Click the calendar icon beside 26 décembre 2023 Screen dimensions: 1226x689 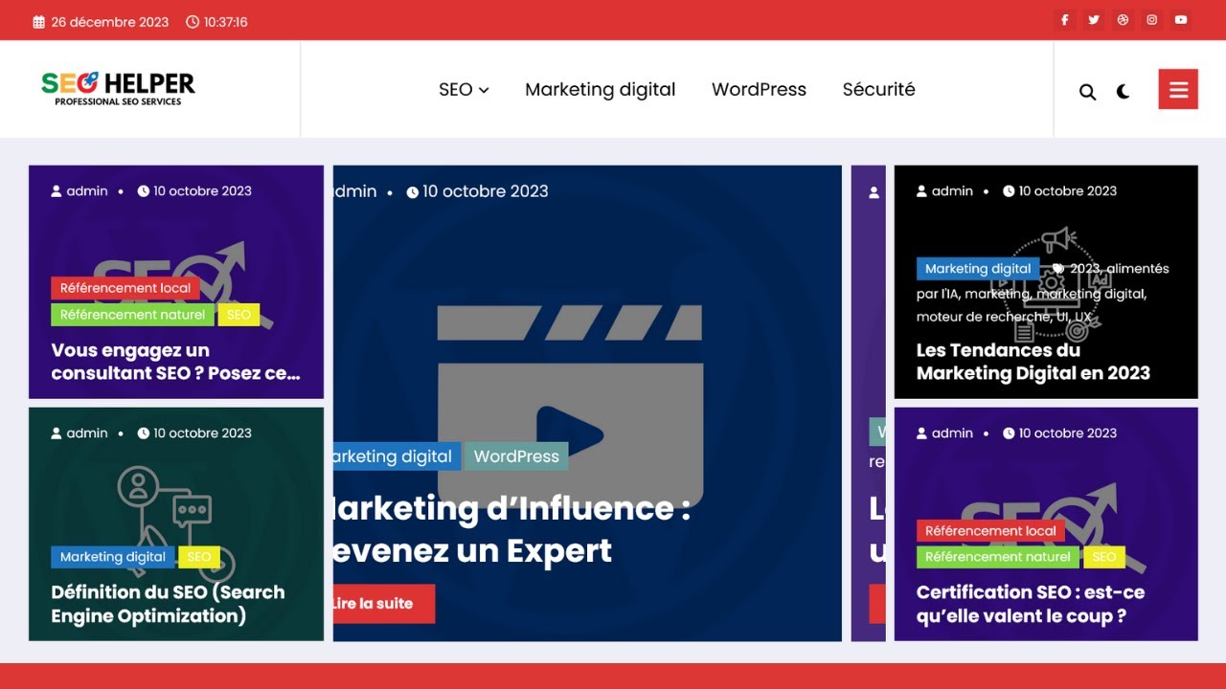point(39,22)
